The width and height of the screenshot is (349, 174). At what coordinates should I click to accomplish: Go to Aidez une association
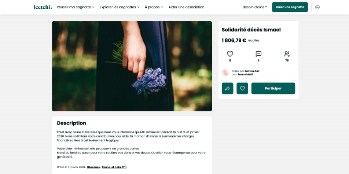pos(186,7)
